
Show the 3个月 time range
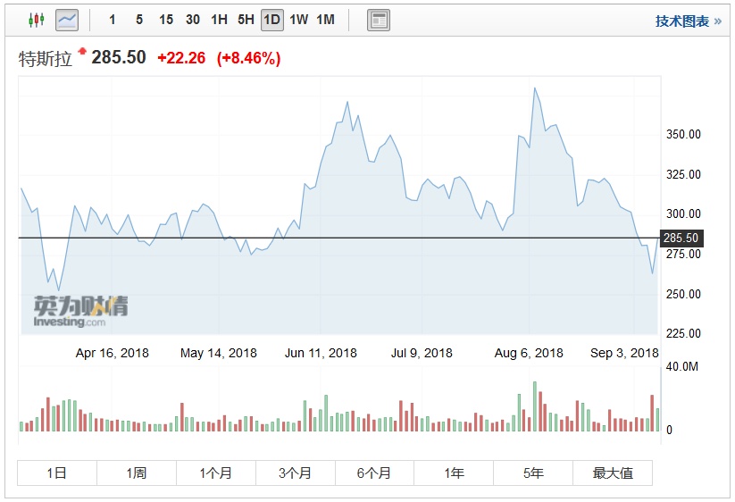pyautogui.click(x=295, y=473)
